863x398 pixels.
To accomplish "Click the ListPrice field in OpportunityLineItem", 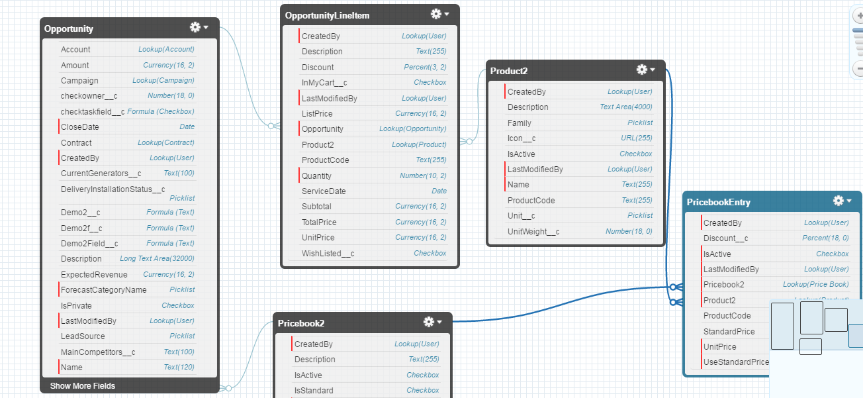I will pos(374,114).
